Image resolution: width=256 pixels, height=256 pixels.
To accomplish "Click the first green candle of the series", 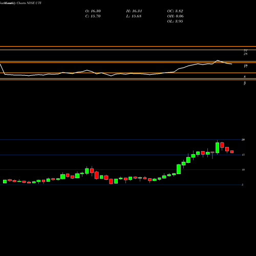I will click(x=5, y=181).
